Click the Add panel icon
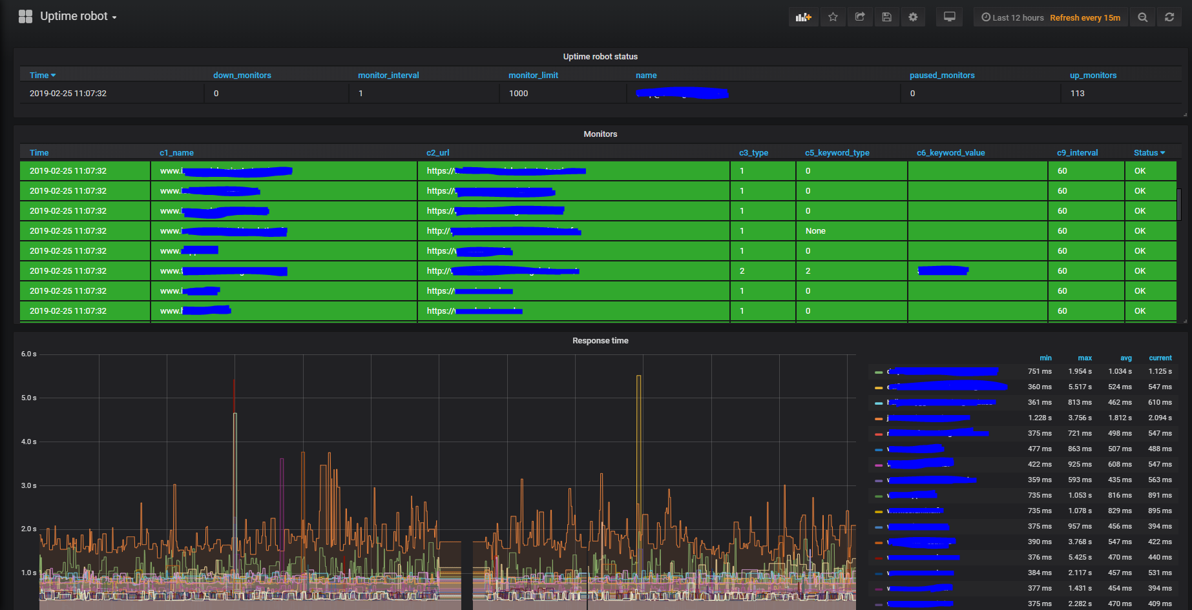Viewport: 1192px width, 610px height. (803, 17)
